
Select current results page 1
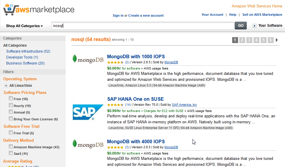[235, 40]
